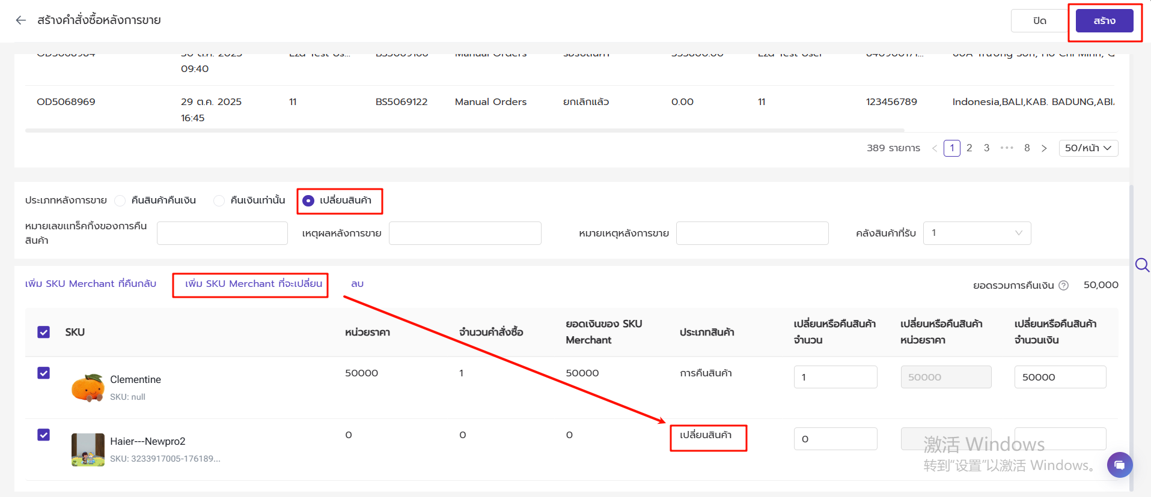Click the pagination ellipsis to jump pages
The height and width of the screenshot is (497, 1151).
tap(1007, 148)
